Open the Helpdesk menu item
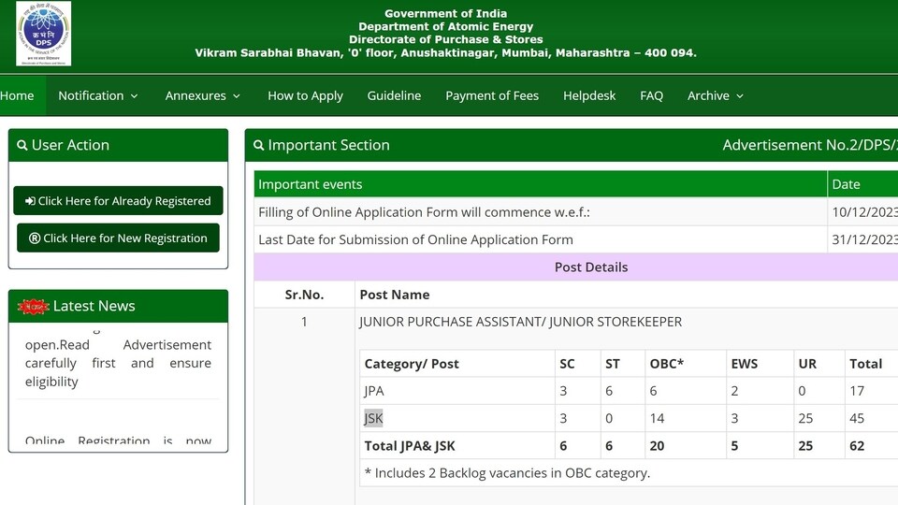 pyautogui.click(x=589, y=95)
